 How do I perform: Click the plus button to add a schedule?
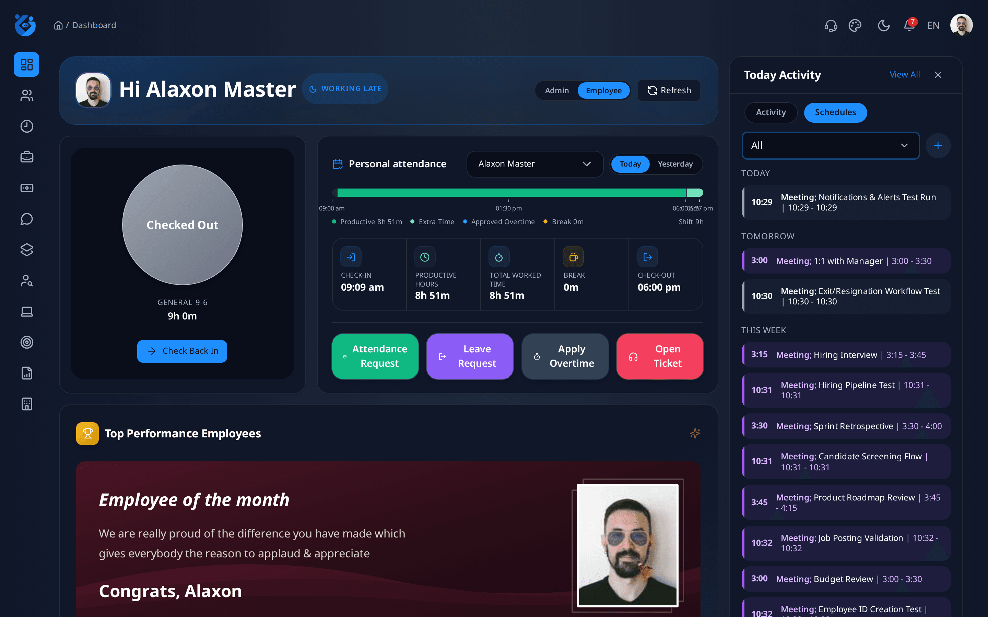pos(938,146)
